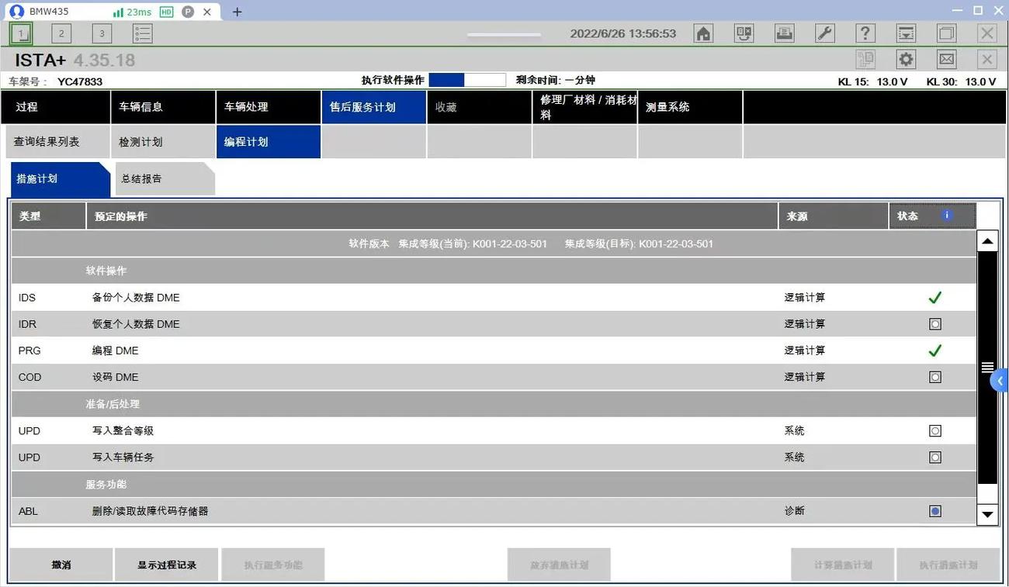This screenshot has width=1009, height=587.
Task: Toggle status box for 删除/读取故障代码存储器
Action: point(935,511)
